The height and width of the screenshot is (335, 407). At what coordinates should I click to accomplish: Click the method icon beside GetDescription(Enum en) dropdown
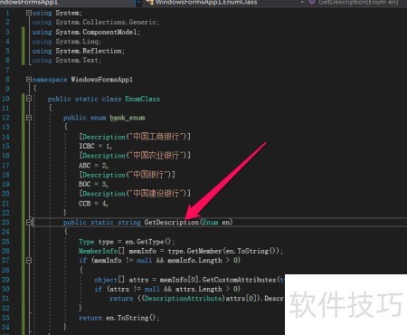click(x=312, y=2)
